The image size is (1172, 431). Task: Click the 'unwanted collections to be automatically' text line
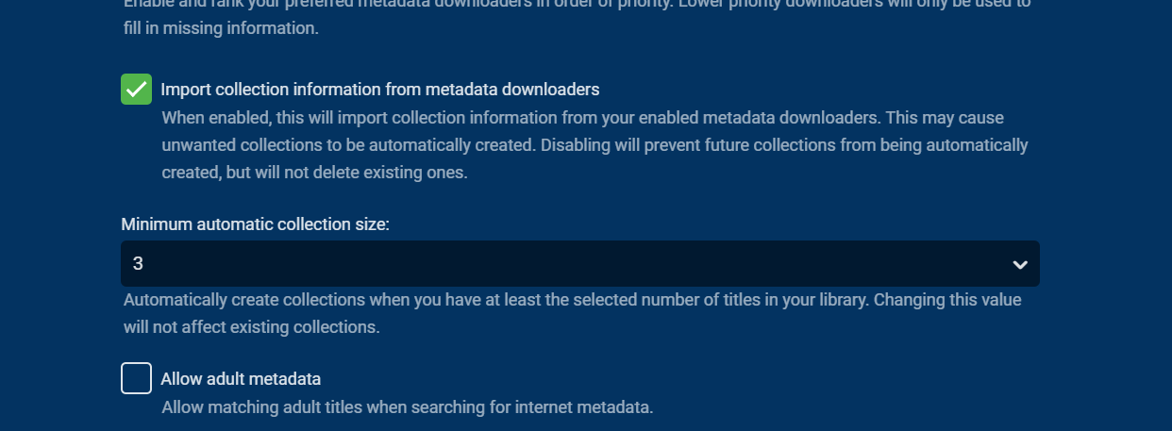pyautogui.click(x=377, y=145)
